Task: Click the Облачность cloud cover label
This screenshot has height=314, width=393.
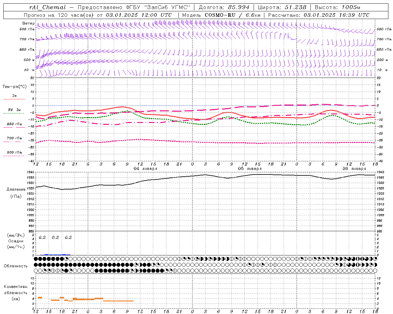Action: [x=16, y=266]
